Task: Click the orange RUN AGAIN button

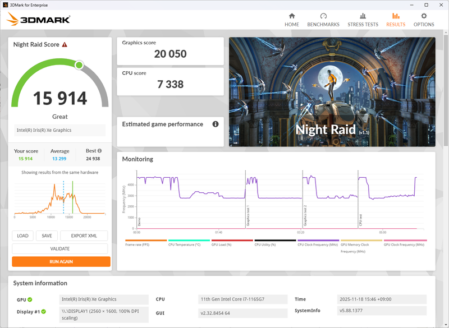Action: pos(61,262)
